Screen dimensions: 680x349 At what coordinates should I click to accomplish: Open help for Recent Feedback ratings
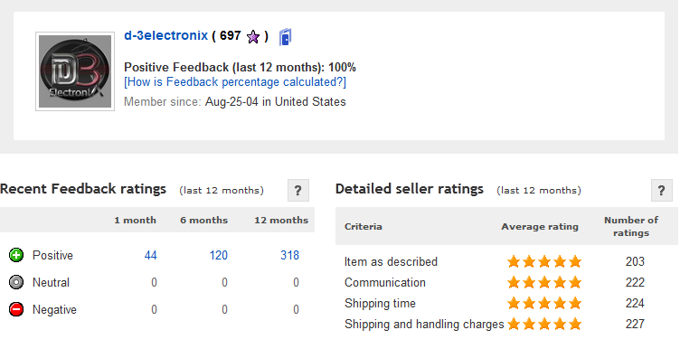pyautogui.click(x=298, y=191)
